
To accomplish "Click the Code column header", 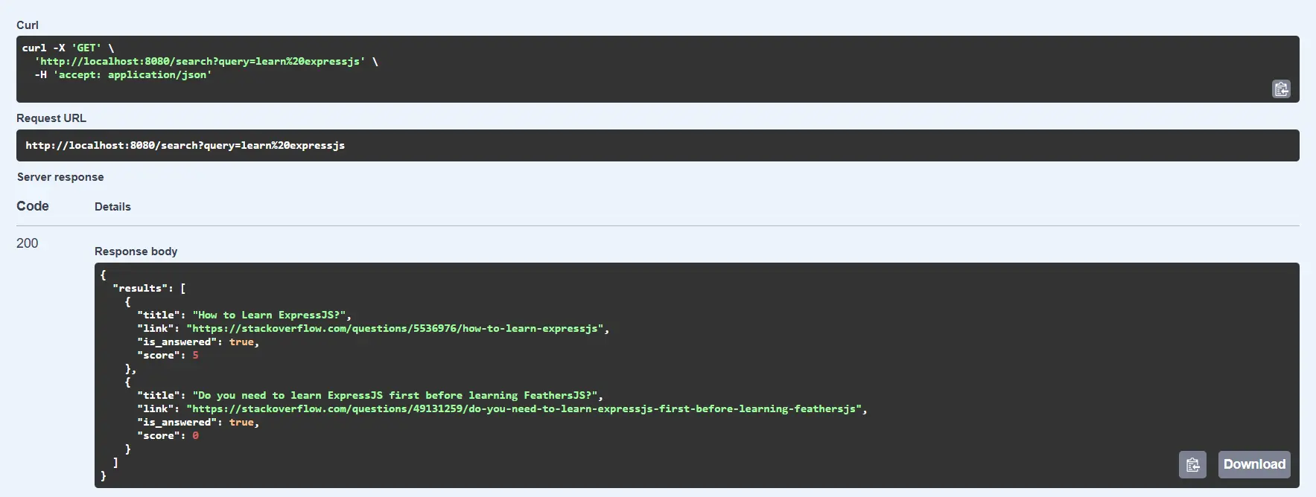I will click(x=32, y=205).
